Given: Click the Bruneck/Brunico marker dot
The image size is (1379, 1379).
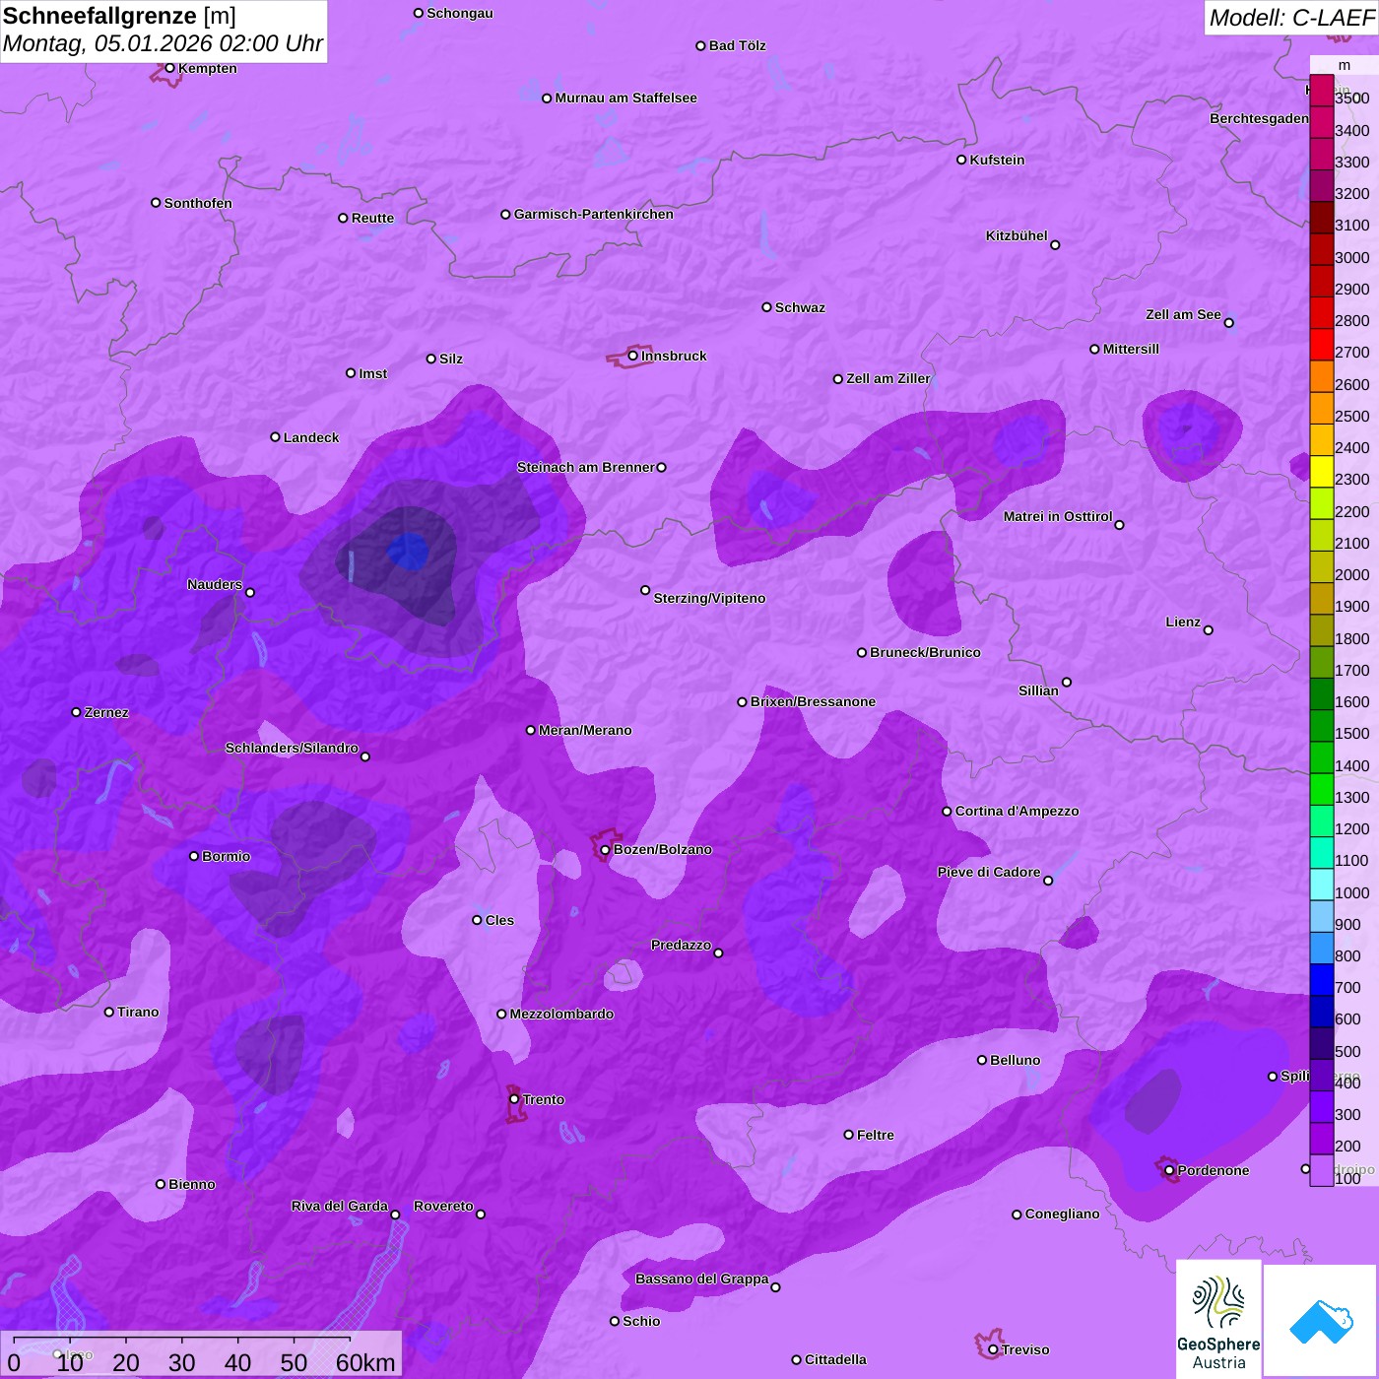Looking at the screenshot, I should [862, 652].
